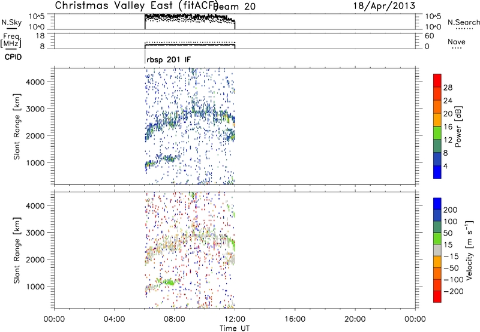Click the red top segment of Power colorbar

pos(437,80)
